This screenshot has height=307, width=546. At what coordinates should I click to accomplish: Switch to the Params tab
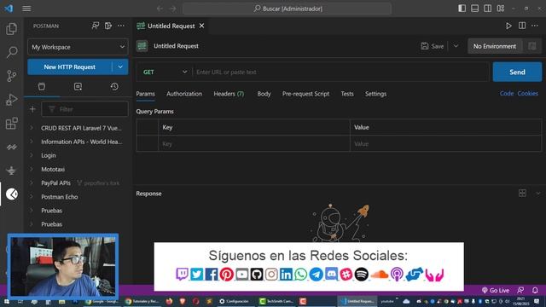coord(145,94)
